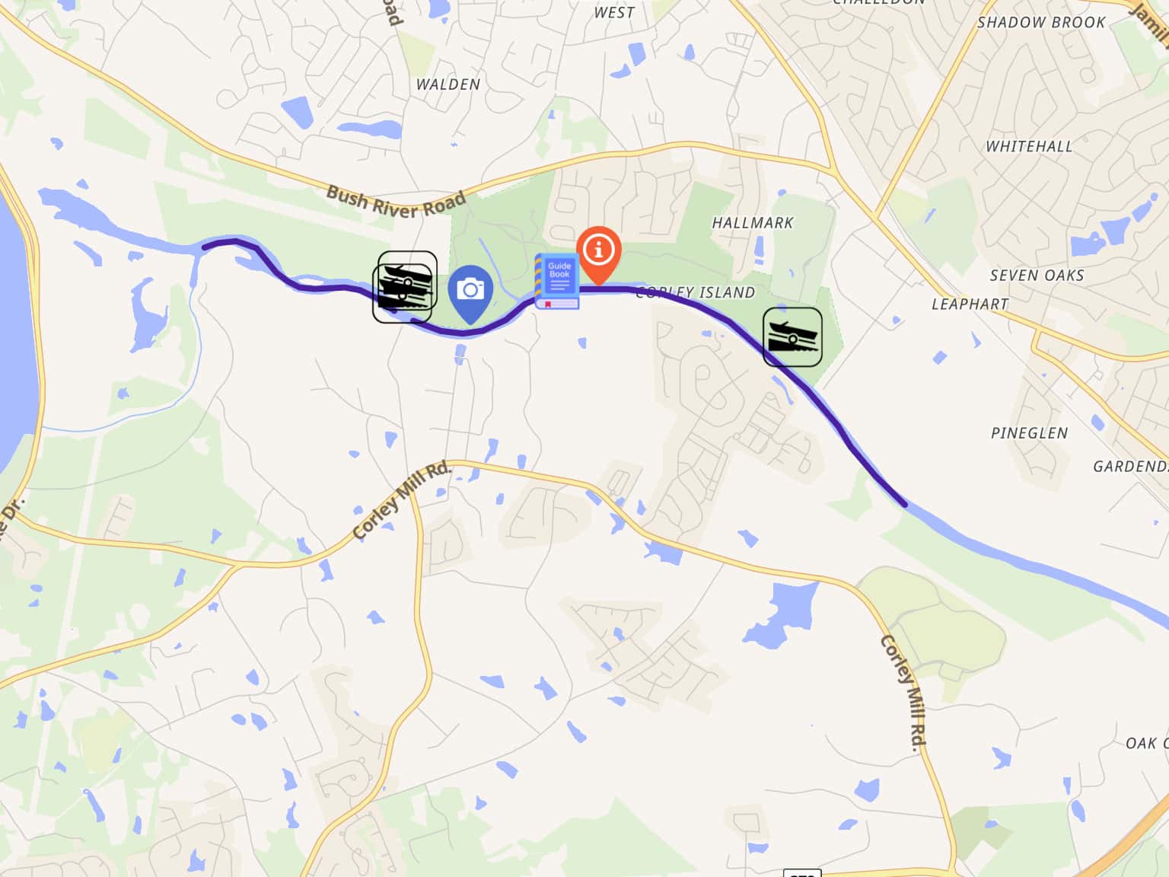This screenshot has height=877, width=1169.
Task: Click the WHITEHALL neighborhood label
Action: click(1028, 146)
